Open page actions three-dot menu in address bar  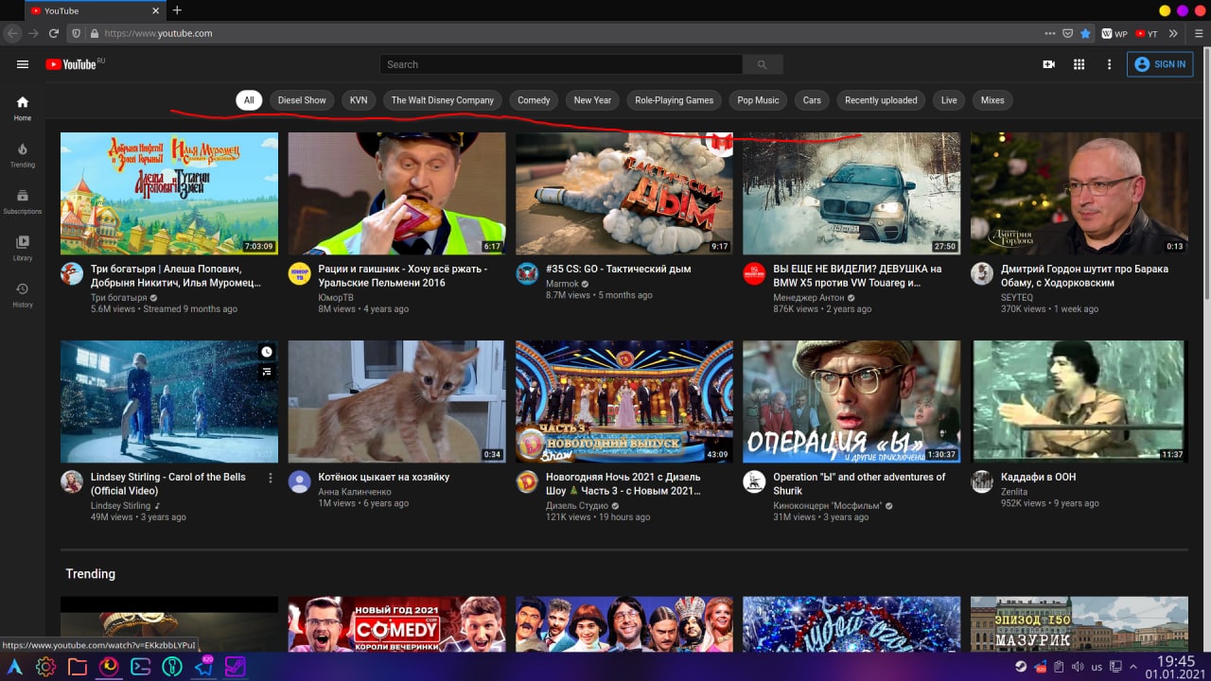1049,33
